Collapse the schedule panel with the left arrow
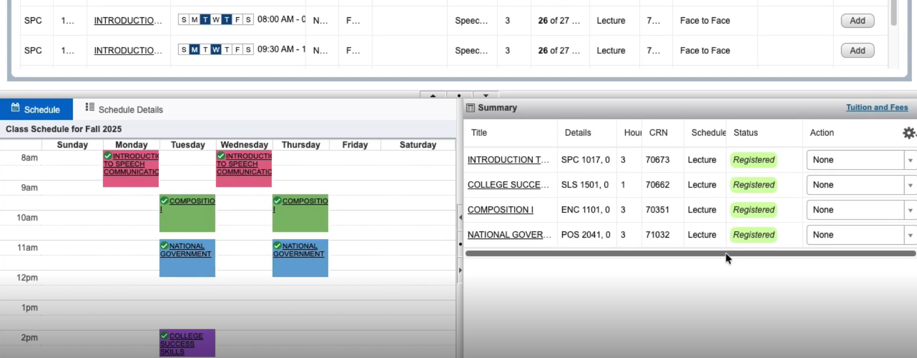Screen dimensions: 917x358 (x=460, y=217)
